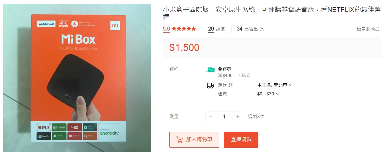Screen dimensions: 385x153
Task: Click the 5.0 rating score
Action: coord(166,29)
